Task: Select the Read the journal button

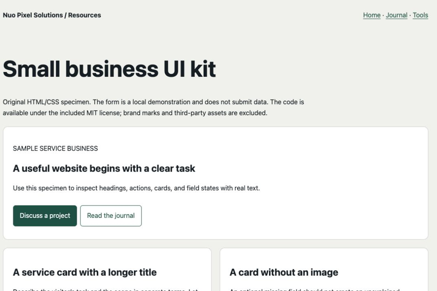Action: tap(111, 216)
